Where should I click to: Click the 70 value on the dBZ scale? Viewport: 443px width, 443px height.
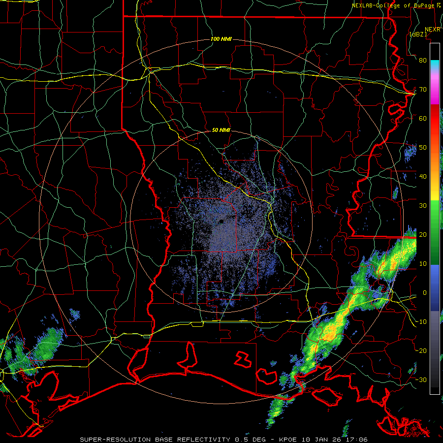pos(423,90)
